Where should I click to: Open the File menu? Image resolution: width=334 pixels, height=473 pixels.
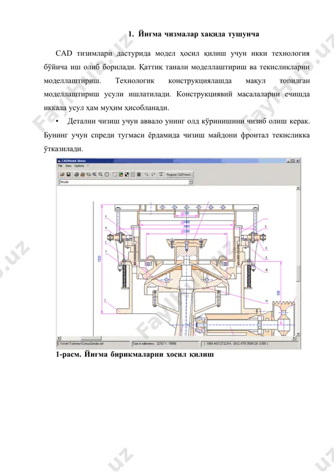(60, 166)
